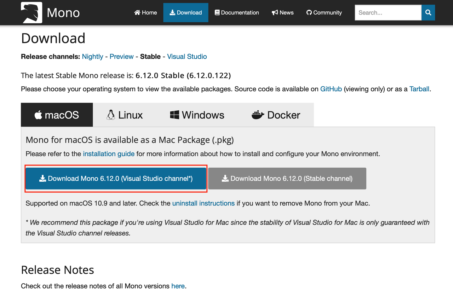
Task: Select the Docker tab
Action: (276, 115)
